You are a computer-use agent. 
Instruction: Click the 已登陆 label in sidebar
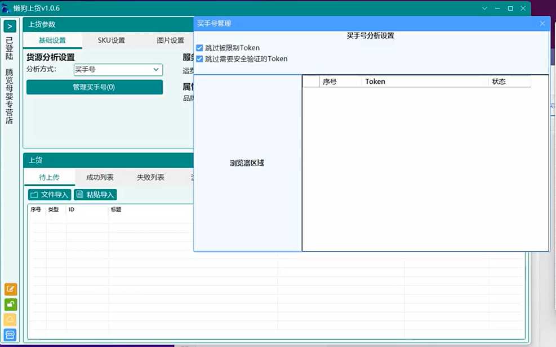(9, 48)
